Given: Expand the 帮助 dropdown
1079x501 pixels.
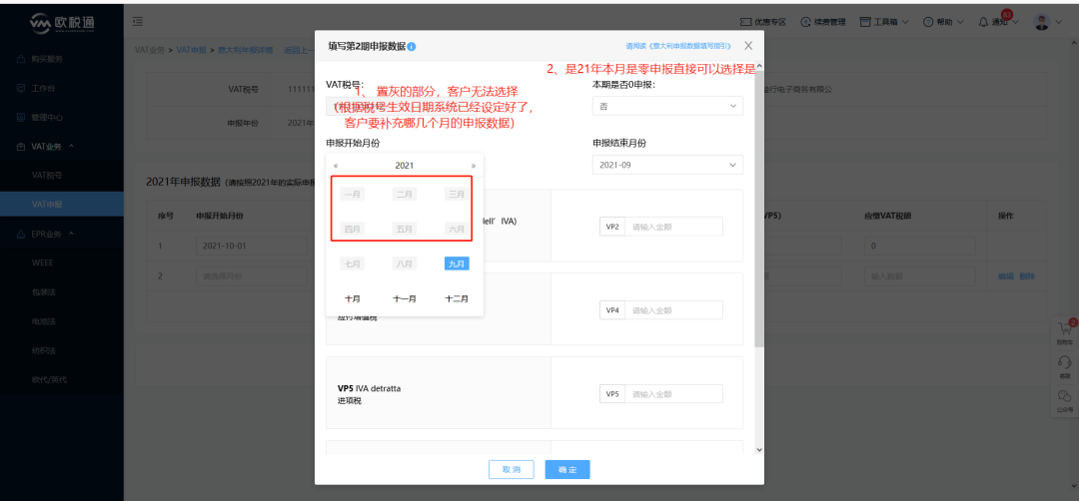Looking at the screenshot, I should click(x=943, y=22).
